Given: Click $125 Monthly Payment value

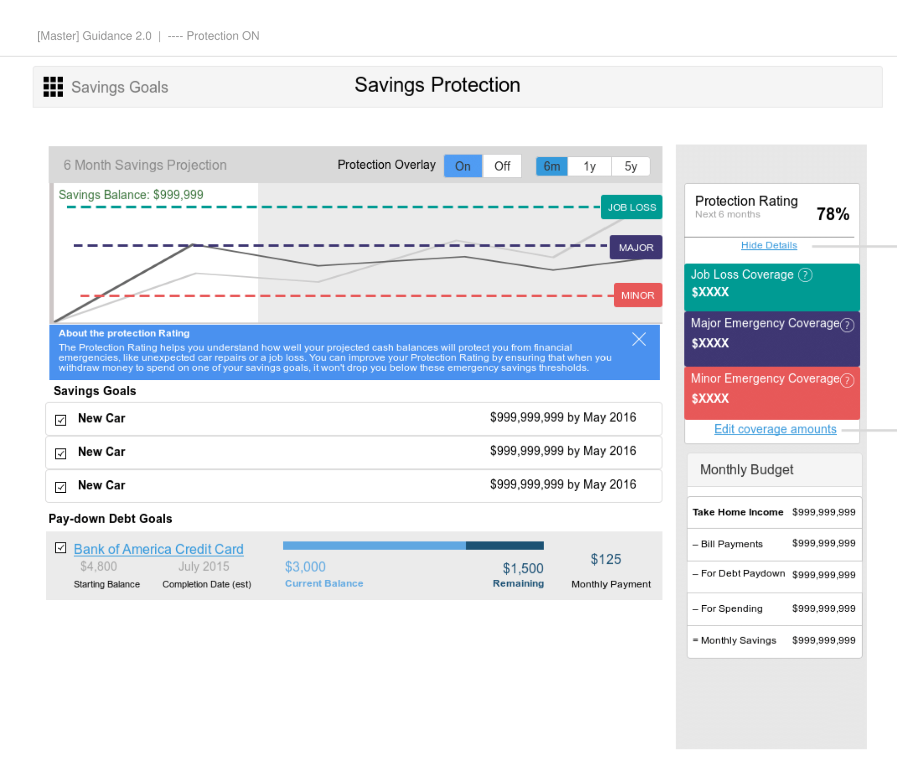Looking at the screenshot, I should (606, 559).
